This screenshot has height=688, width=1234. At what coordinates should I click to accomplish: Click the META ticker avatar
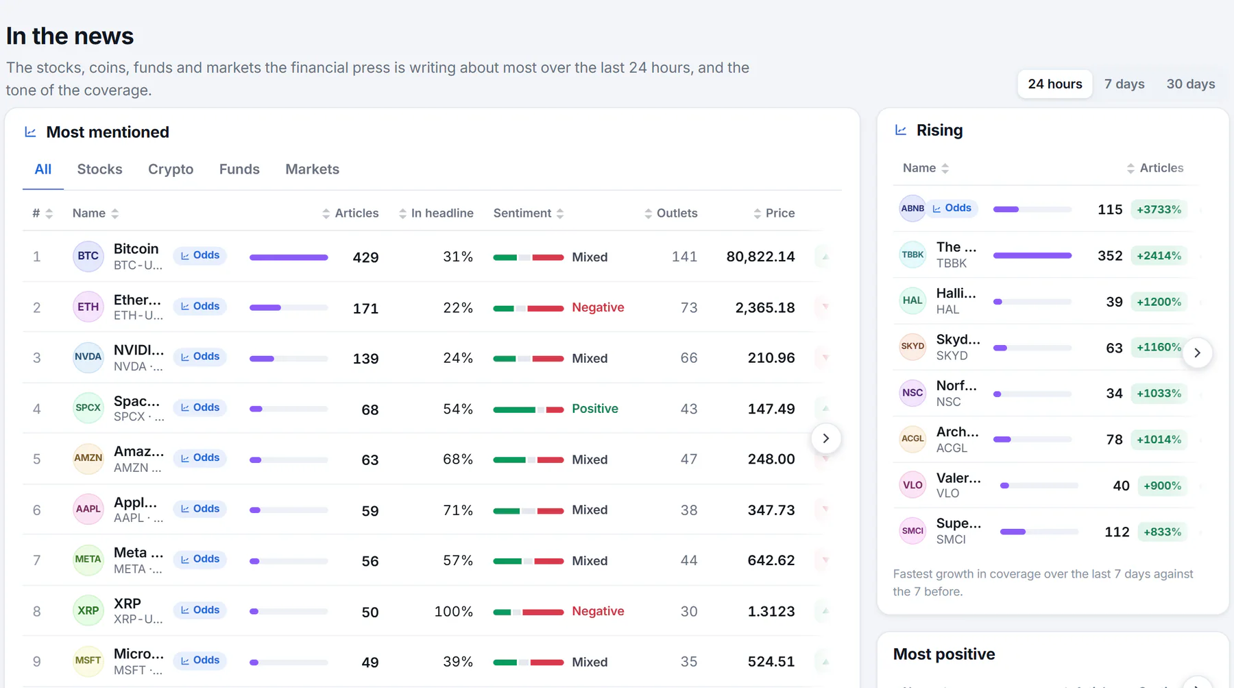coord(88,559)
